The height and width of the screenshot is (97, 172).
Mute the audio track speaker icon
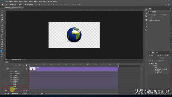click(x=24, y=91)
